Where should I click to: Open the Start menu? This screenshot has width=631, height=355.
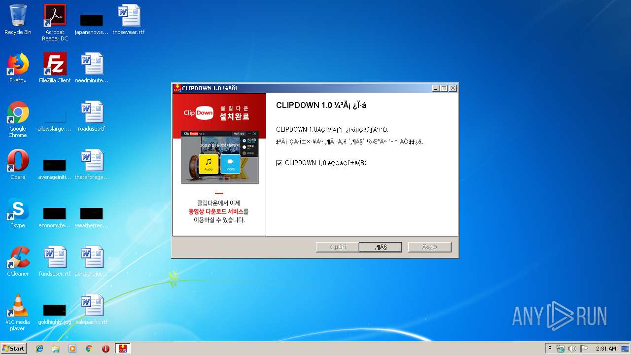click(x=13, y=349)
